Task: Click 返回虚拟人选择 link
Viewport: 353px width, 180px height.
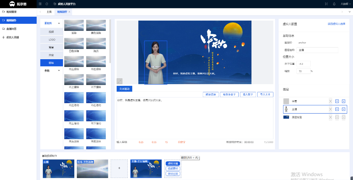Action: (336, 24)
